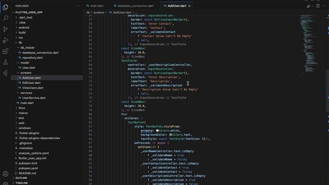Image resolution: width=329 pixels, height=185 pixels.
Task: Open repository.dart file
Action: click(32, 58)
